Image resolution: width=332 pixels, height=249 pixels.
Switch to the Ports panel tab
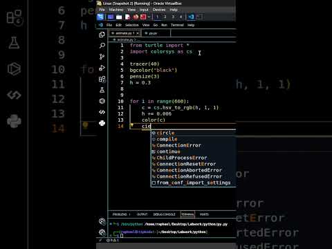click(204, 214)
